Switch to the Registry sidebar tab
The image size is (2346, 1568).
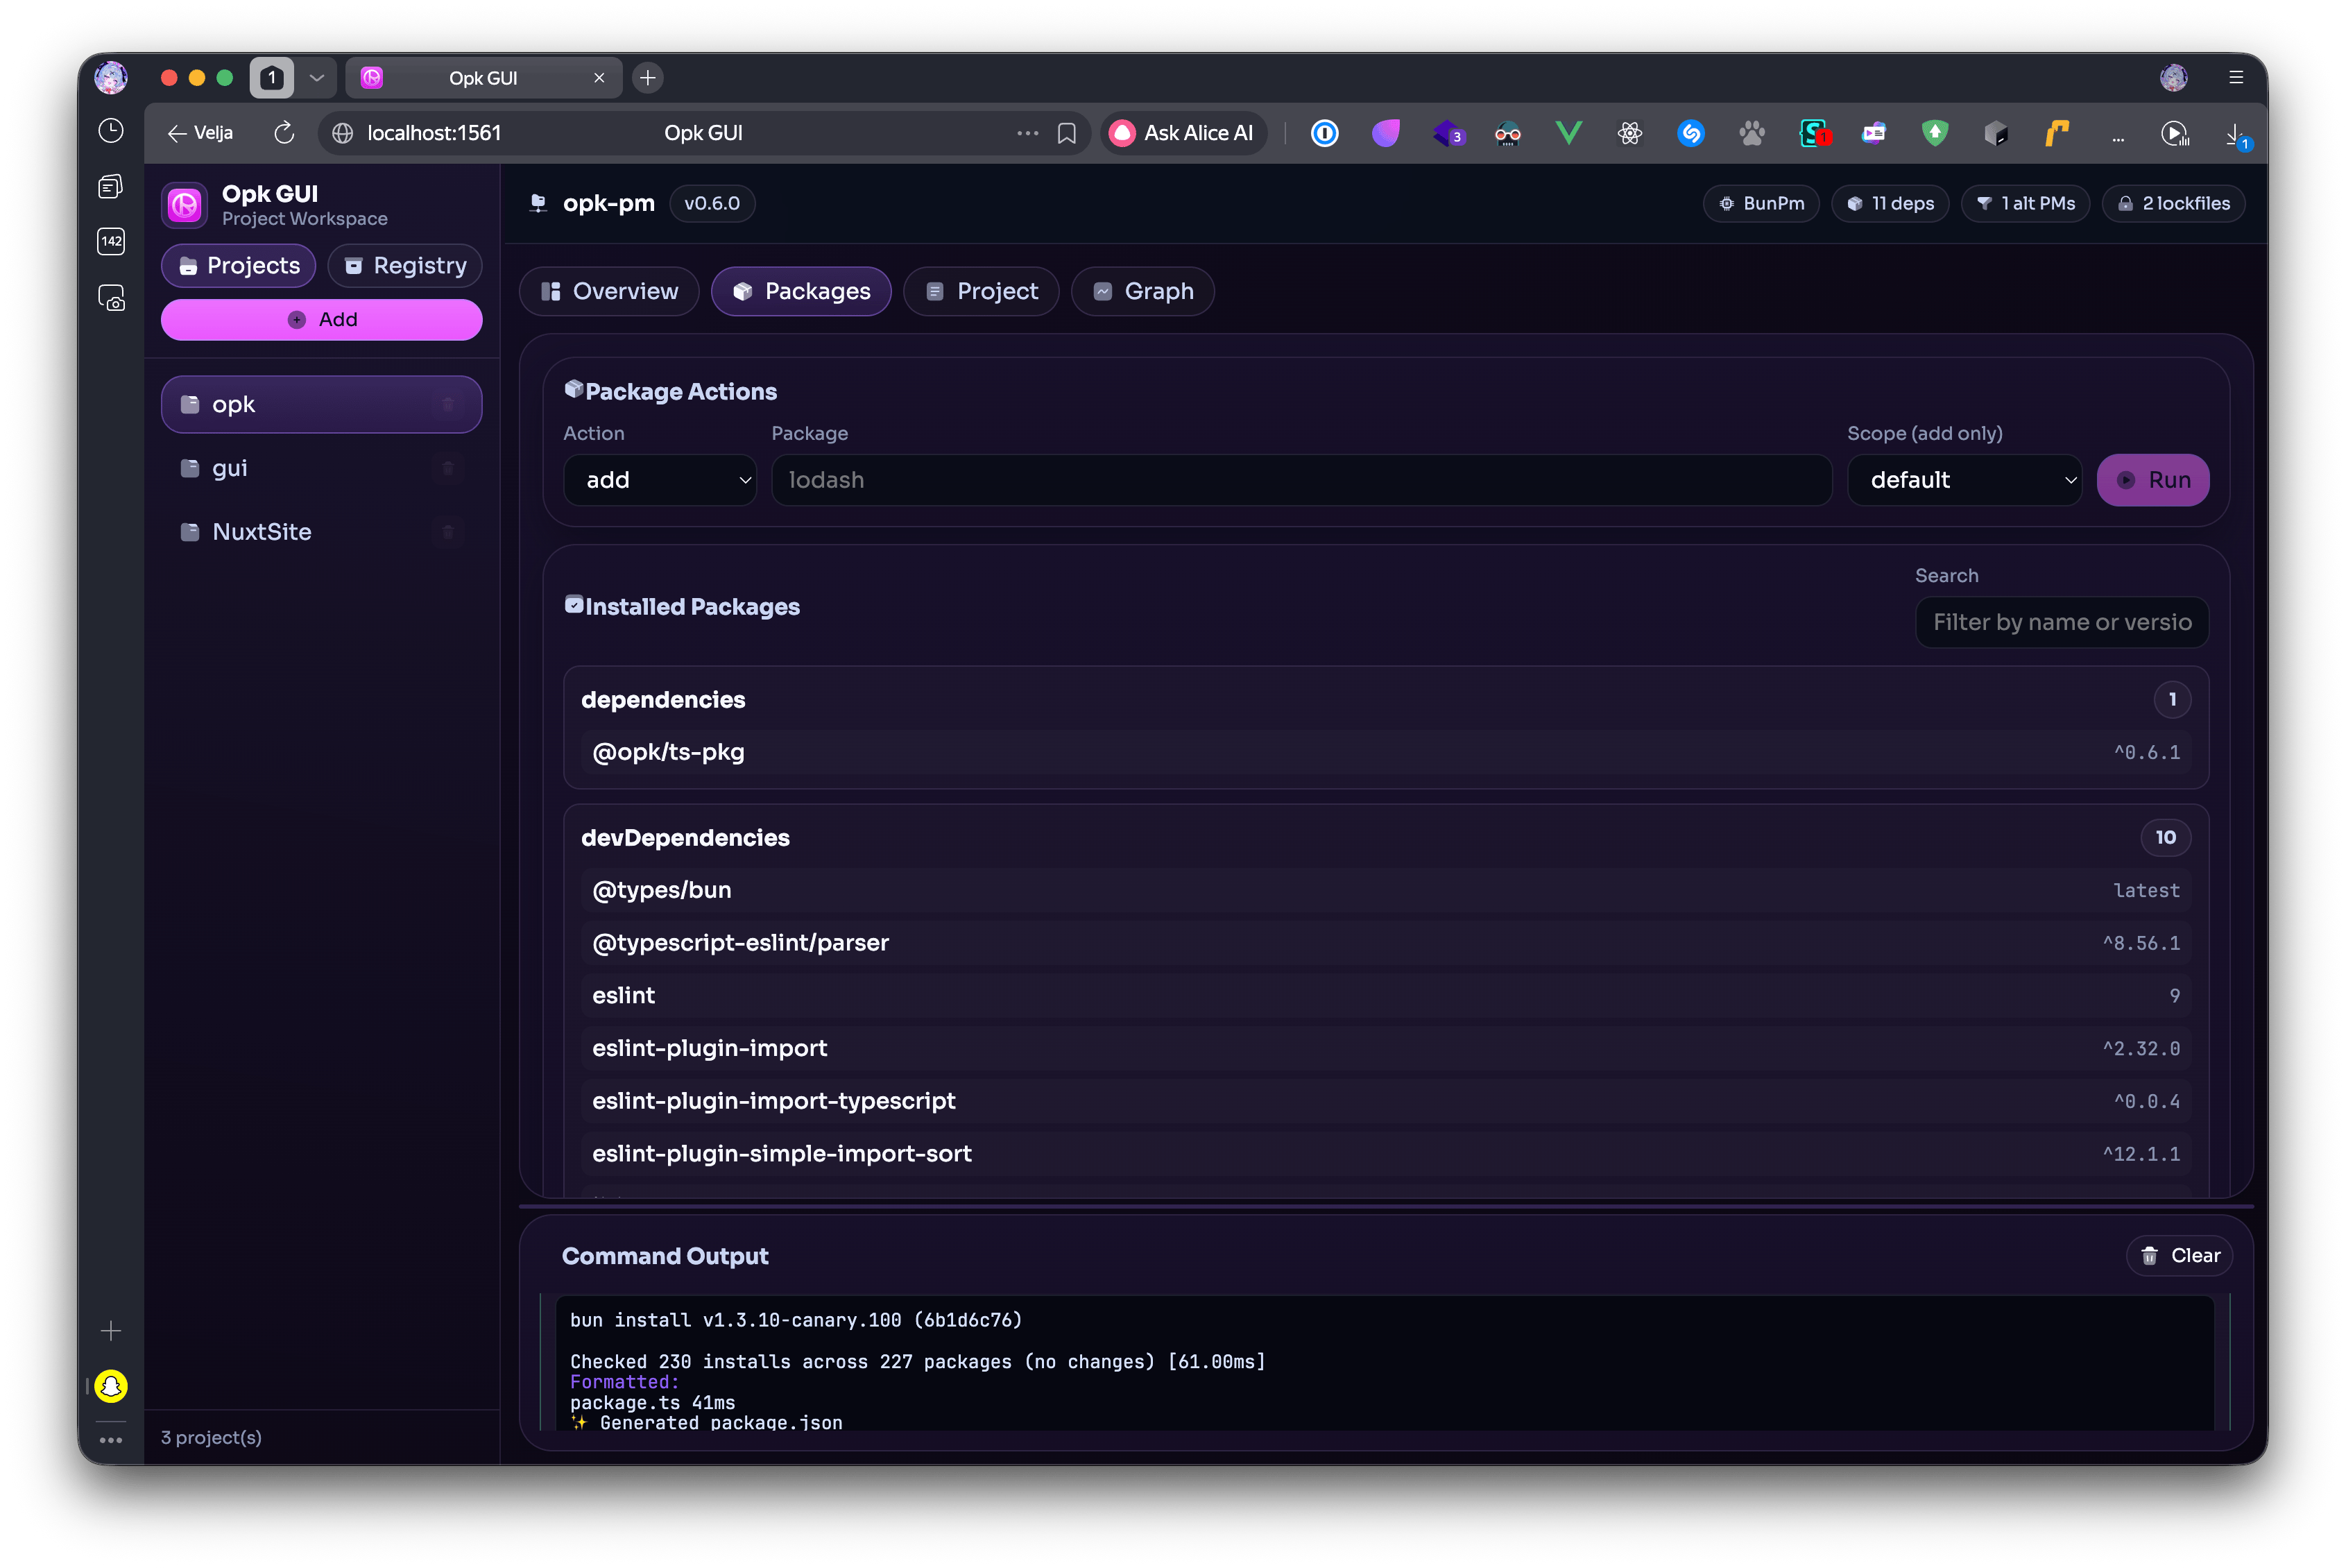click(405, 265)
